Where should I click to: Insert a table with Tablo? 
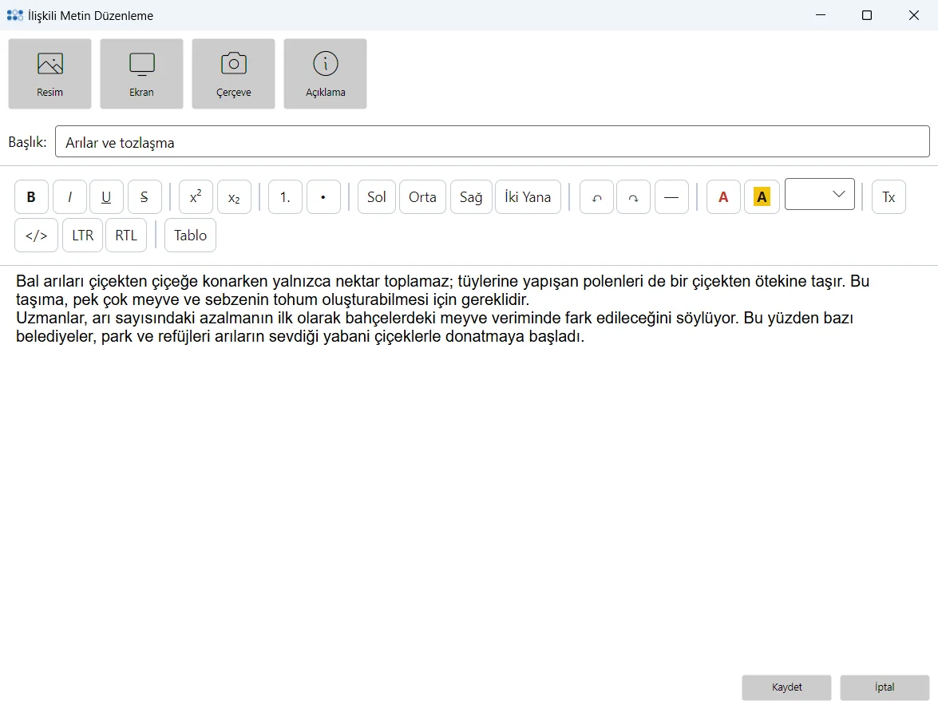pos(190,236)
